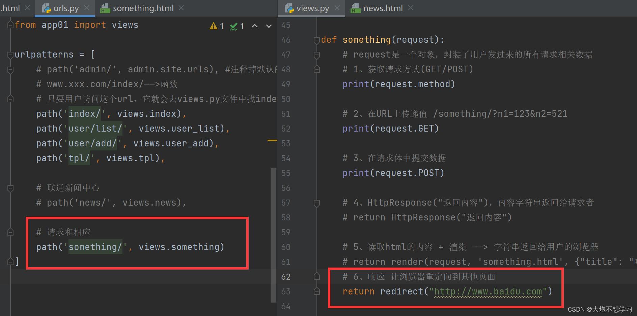Screen dimensions: 637x316
Task: Go to next highlighted error arrow
Action: coord(269,26)
